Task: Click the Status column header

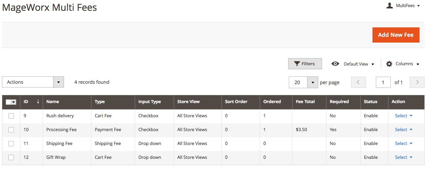Action: [x=374, y=101]
